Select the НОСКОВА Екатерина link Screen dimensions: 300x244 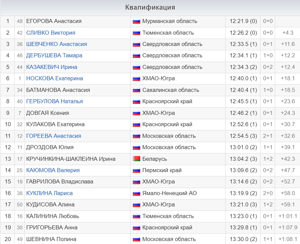click(x=54, y=78)
